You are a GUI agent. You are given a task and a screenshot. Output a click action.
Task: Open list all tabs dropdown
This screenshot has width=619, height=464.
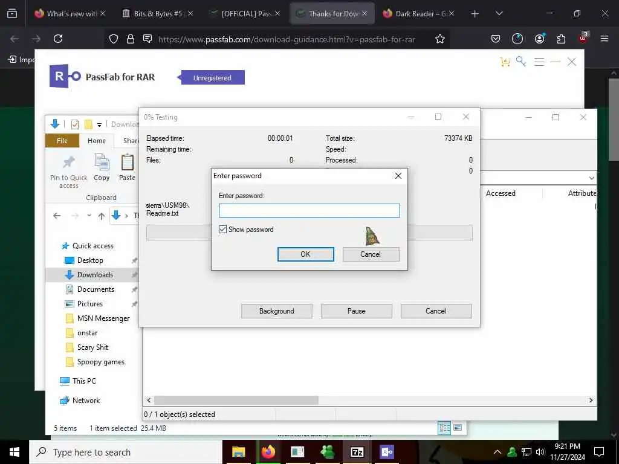(499, 13)
